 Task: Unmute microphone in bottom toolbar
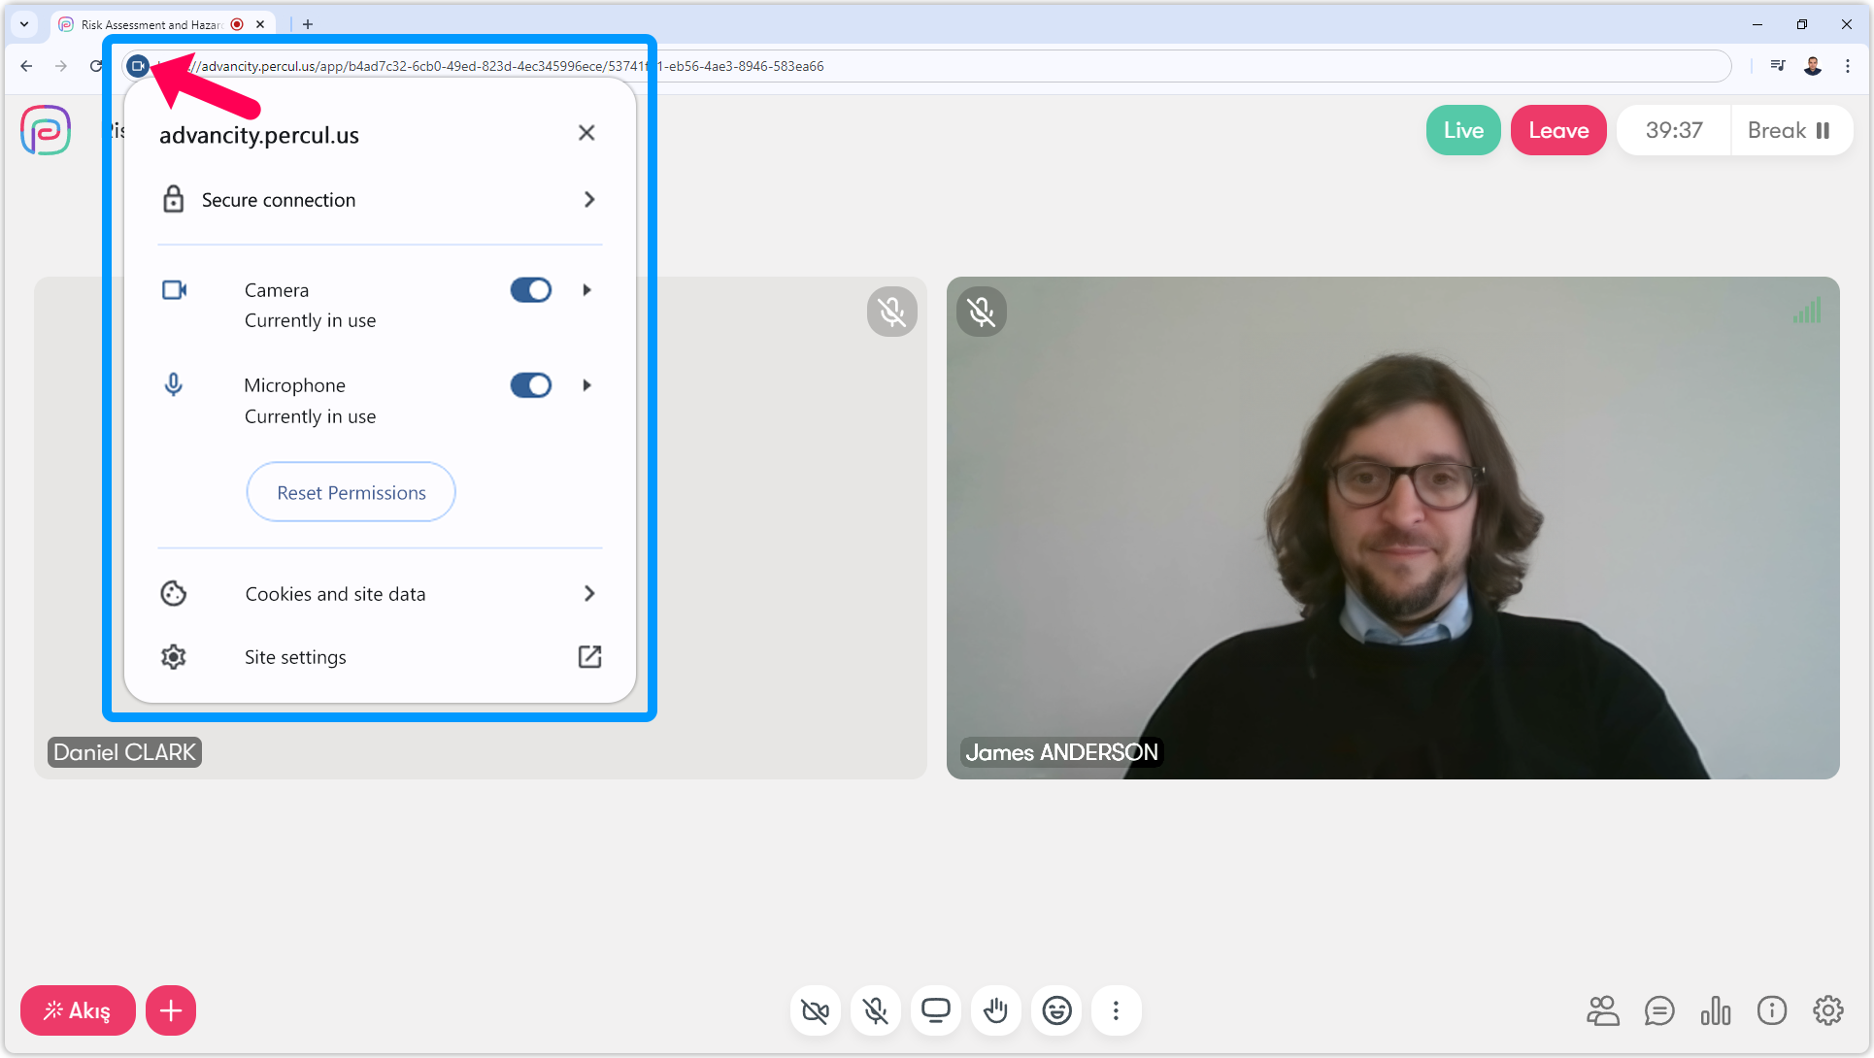875,1010
